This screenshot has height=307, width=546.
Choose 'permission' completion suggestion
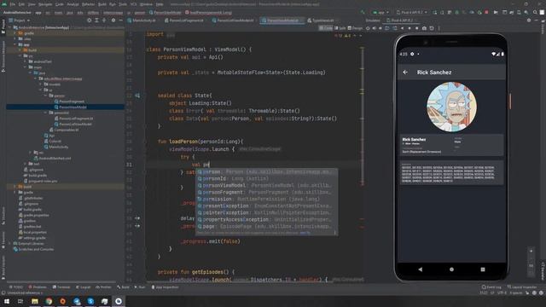click(266, 199)
